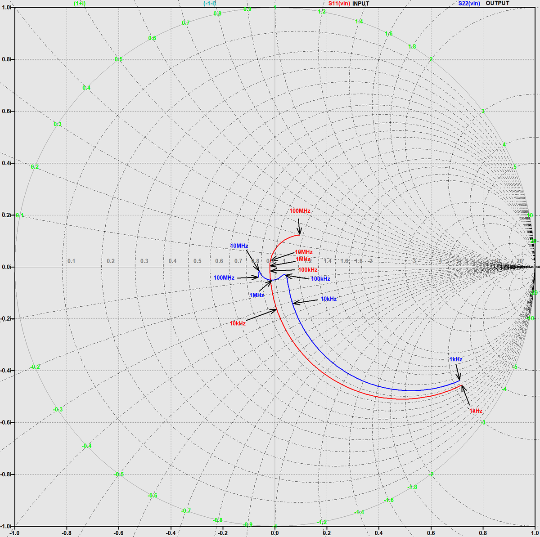This screenshot has height=537, width=540.
Task: Select the red 100MHz frequency annotation
Action: (300, 210)
